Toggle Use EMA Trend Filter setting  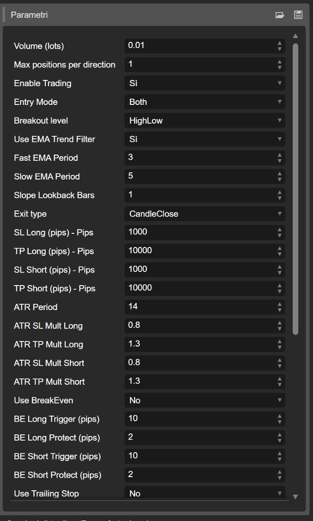[x=204, y=139]
